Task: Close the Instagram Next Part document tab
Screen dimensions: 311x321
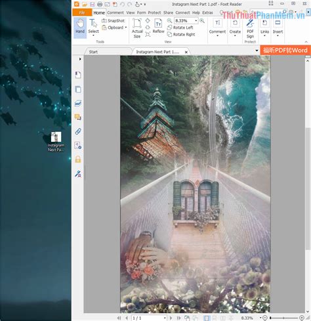Action: tap(186, 52)
